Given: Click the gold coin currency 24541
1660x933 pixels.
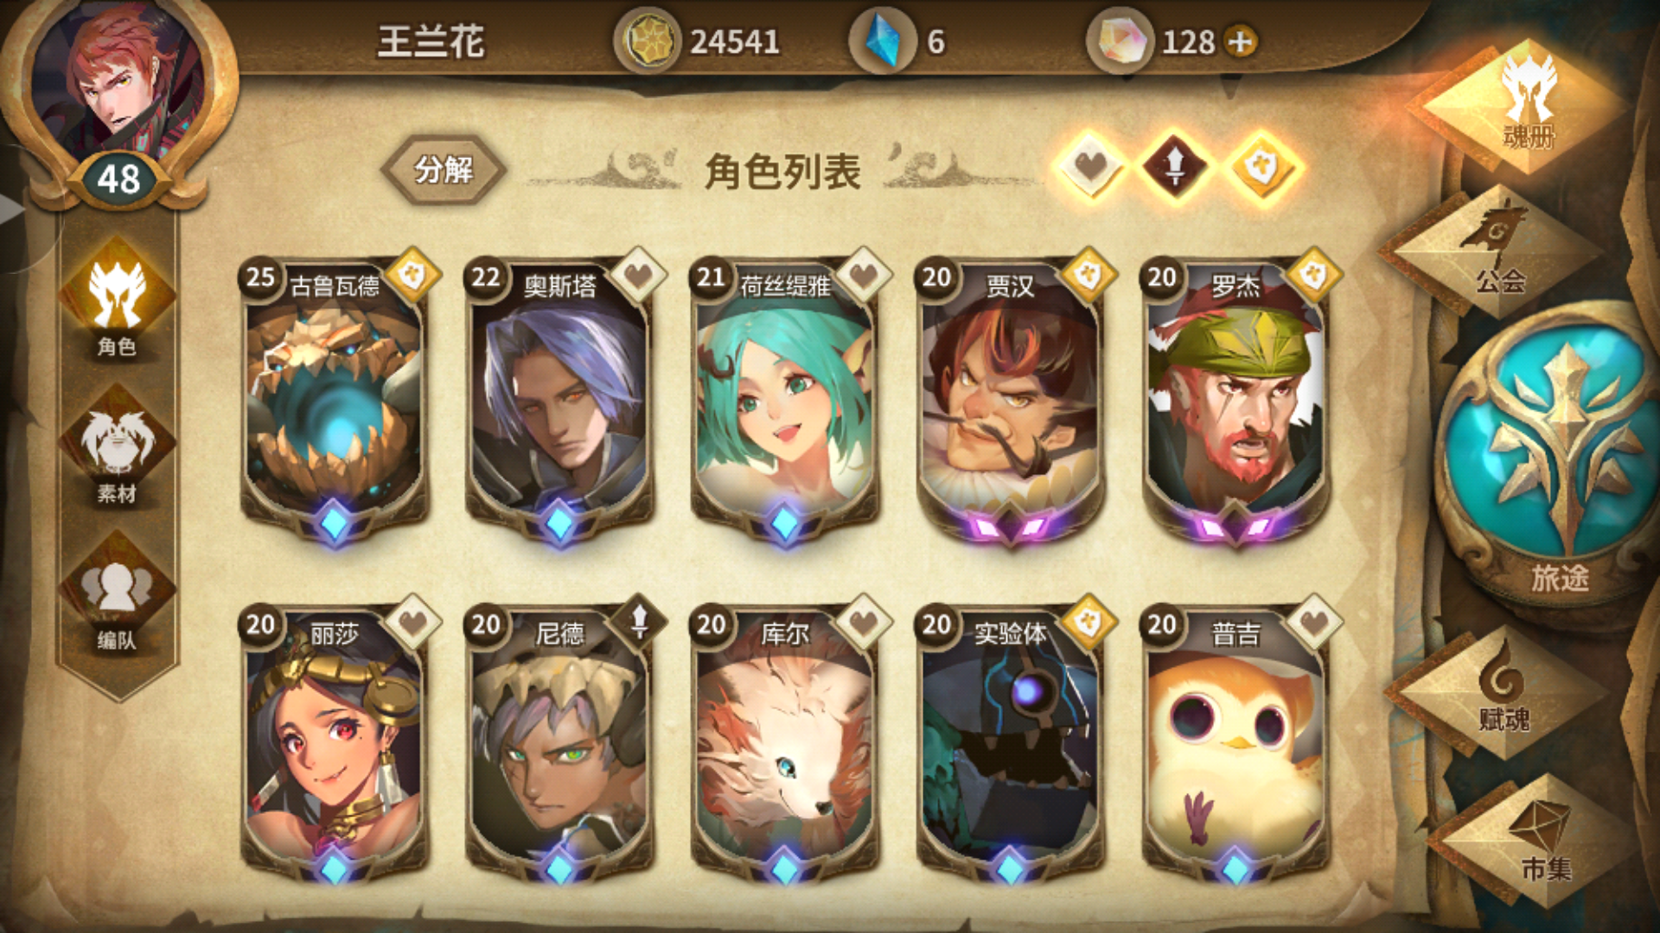Looking at the screenshot, I should coord(699,41).
